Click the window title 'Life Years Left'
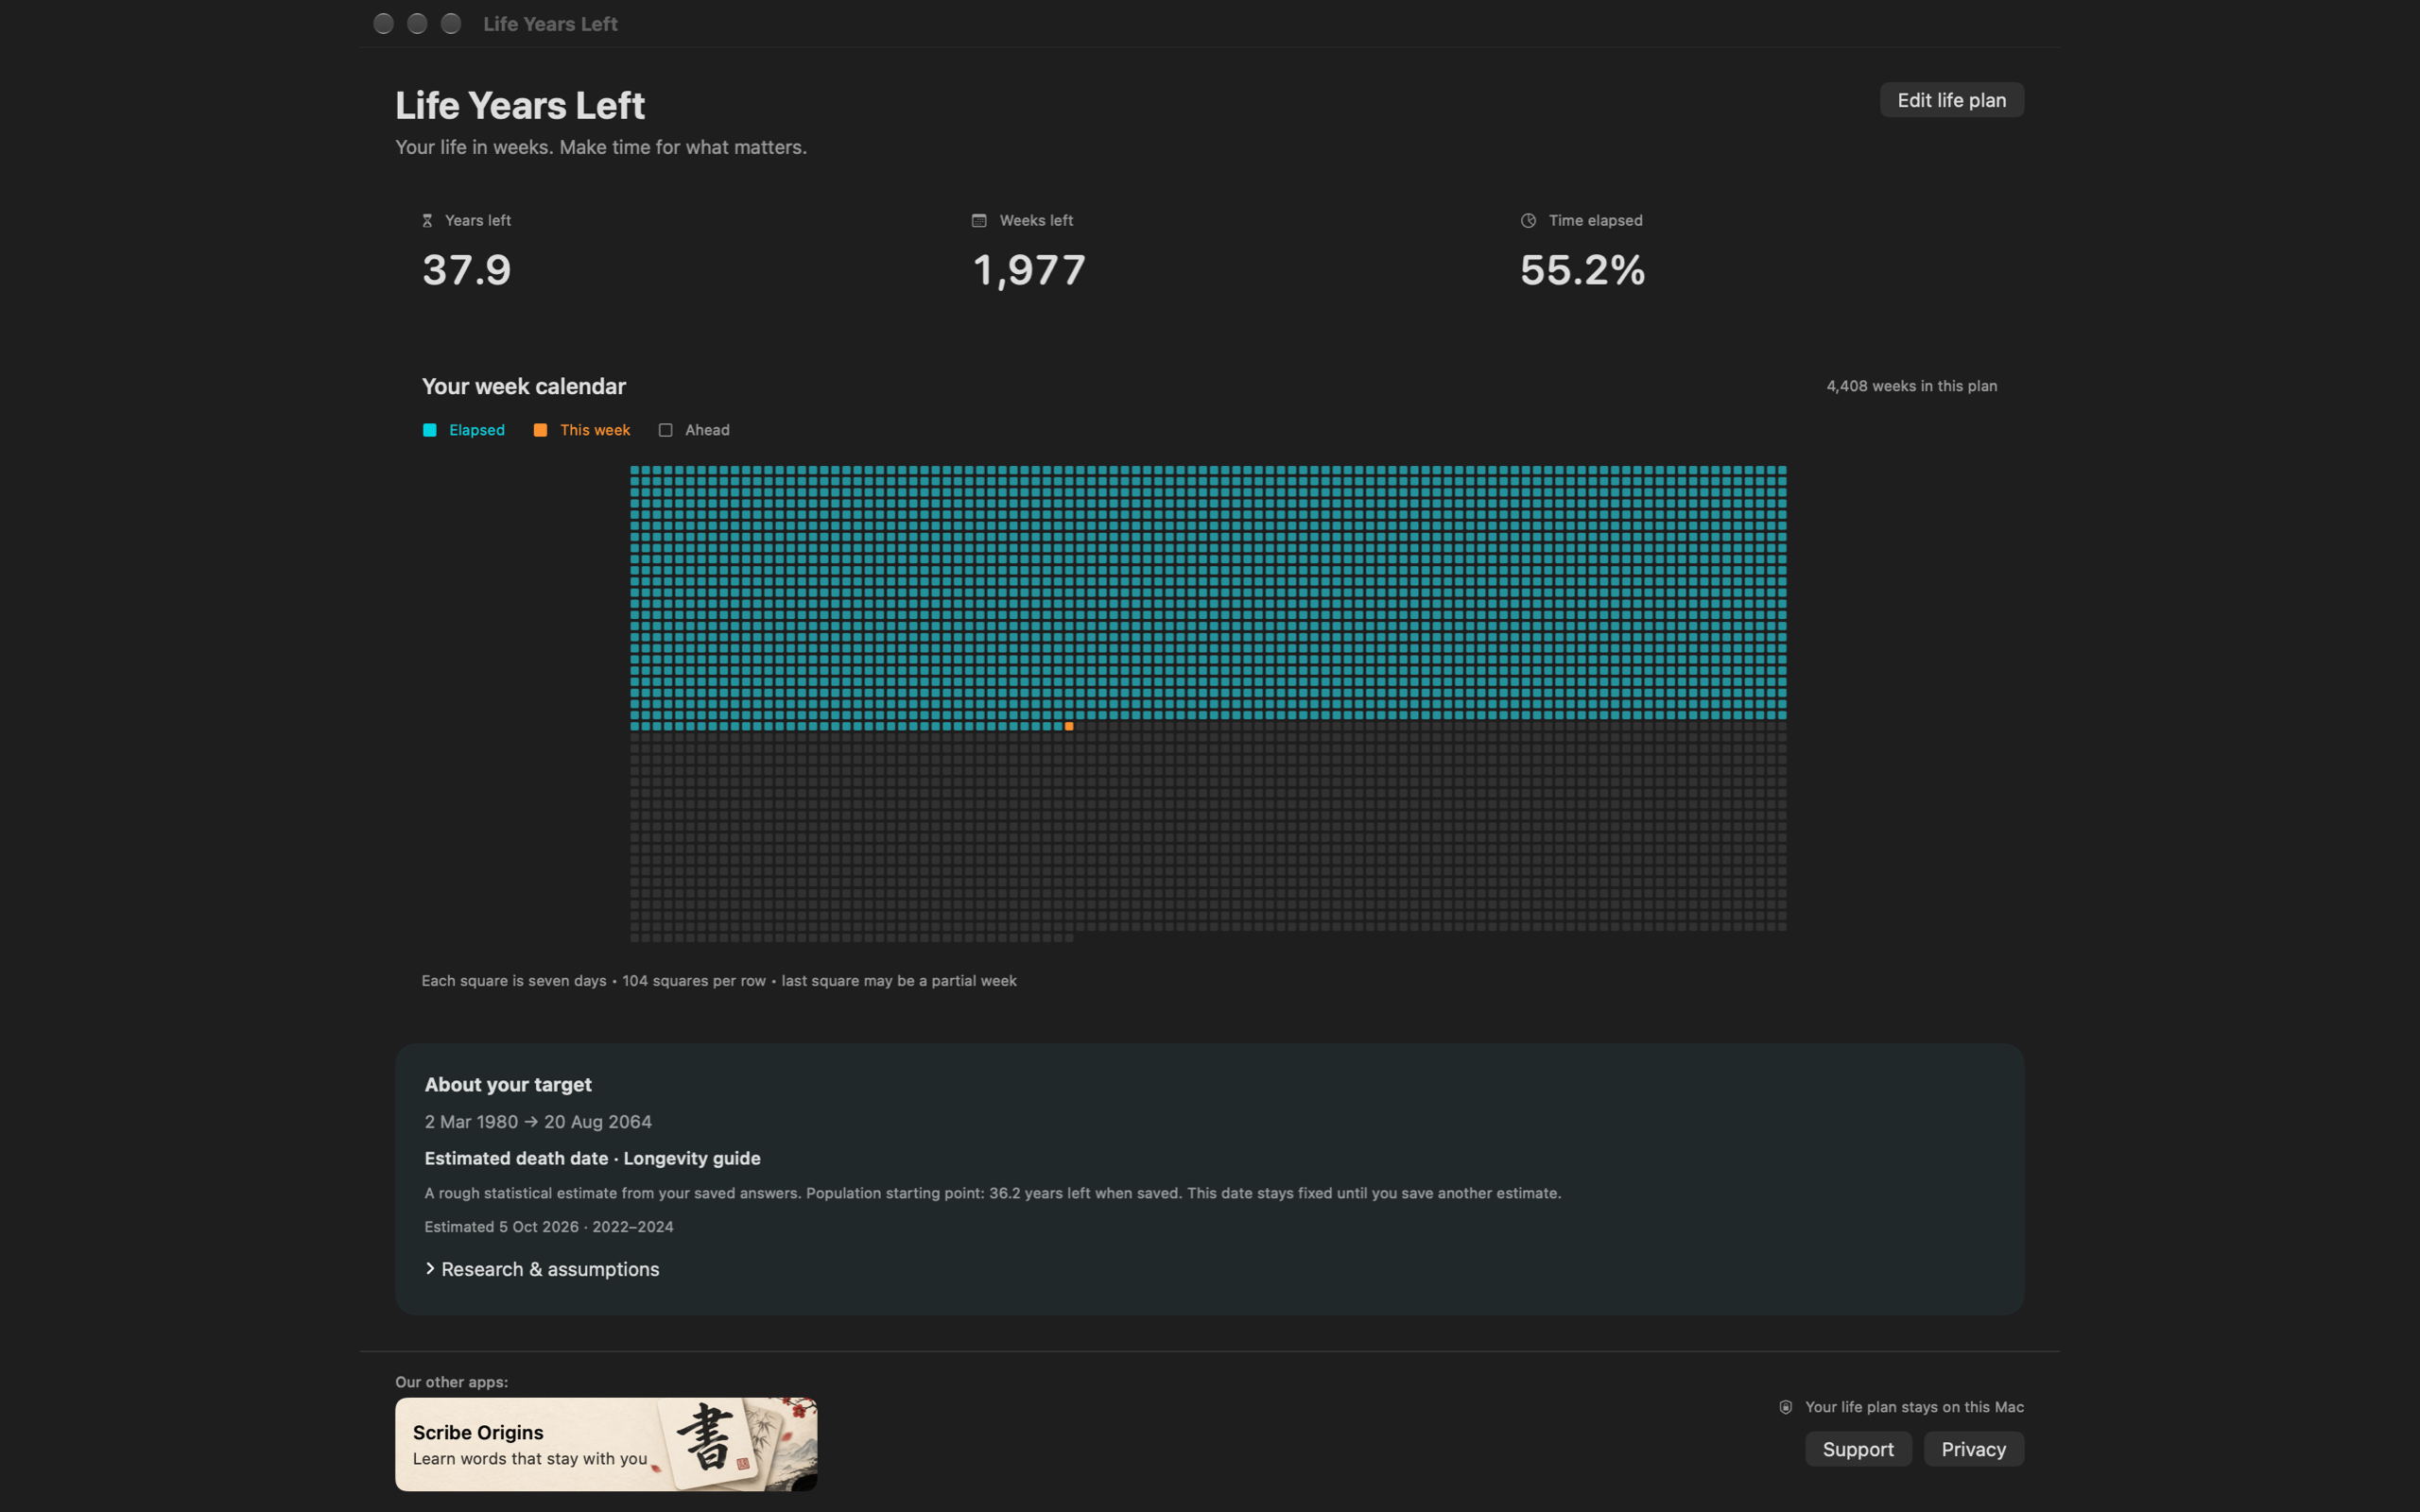Image resolution: width=2420 pixels, height=1512 pixels. tap(550, 24)
